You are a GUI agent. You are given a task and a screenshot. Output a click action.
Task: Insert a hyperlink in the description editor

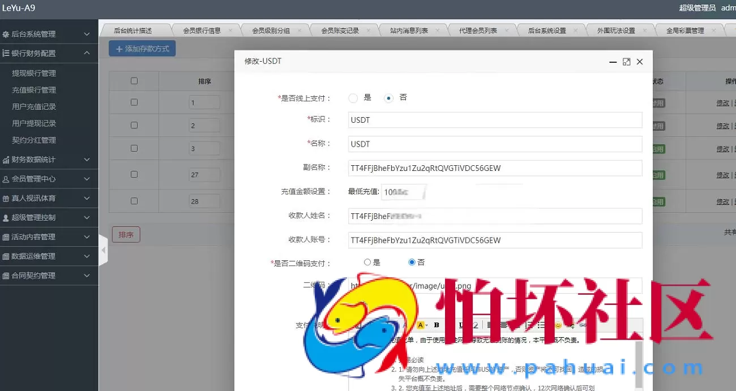coord(583,325)
